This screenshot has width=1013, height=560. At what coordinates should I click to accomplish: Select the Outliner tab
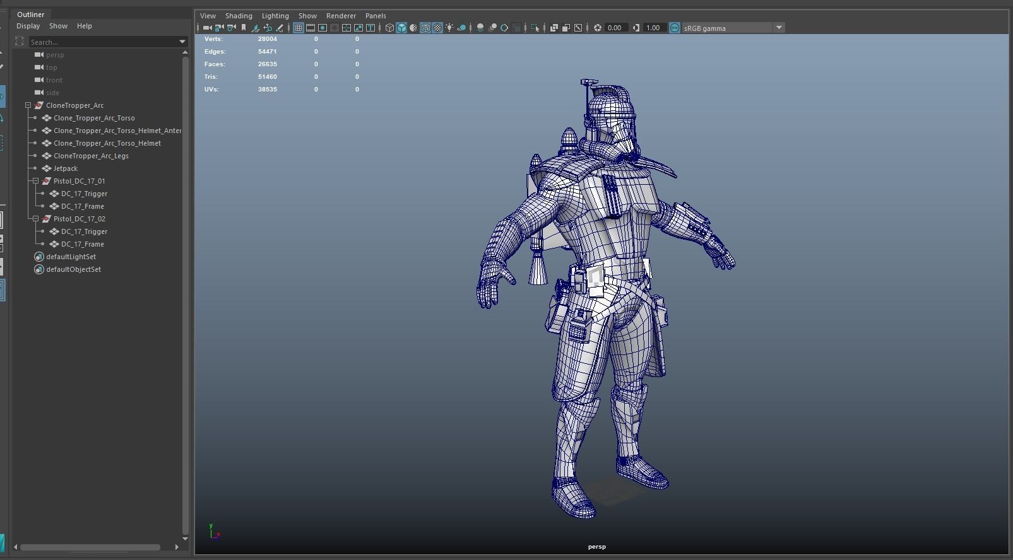(x=30, y=14)
